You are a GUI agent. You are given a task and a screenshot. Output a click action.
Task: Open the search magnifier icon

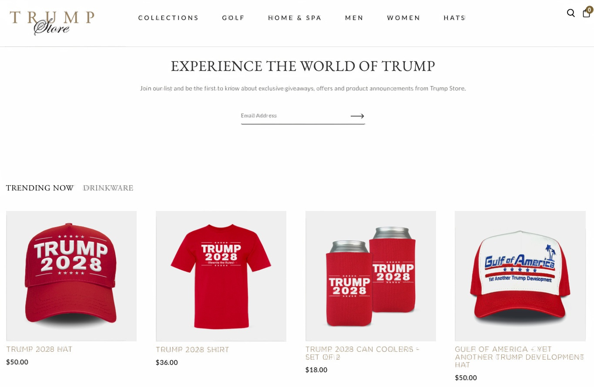(571, 13)
